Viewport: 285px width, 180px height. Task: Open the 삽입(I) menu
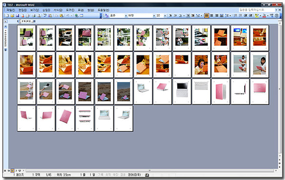pos(47,10)
